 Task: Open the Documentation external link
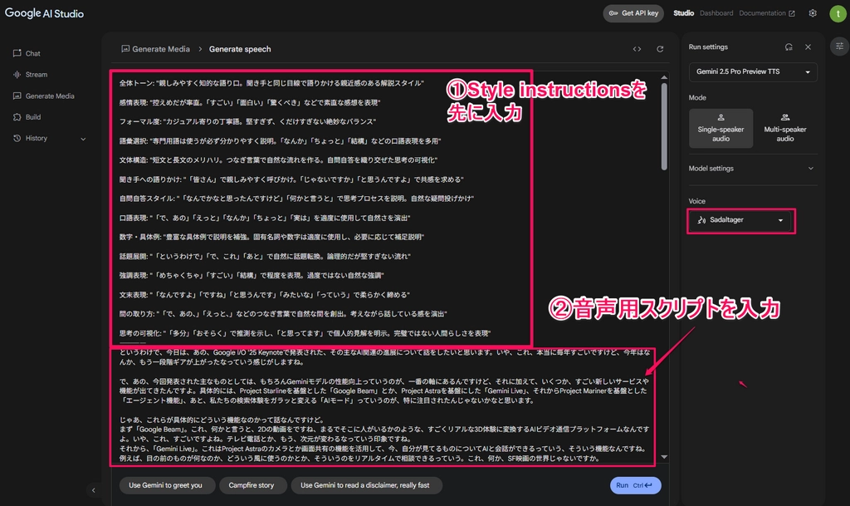pos(766,13)
